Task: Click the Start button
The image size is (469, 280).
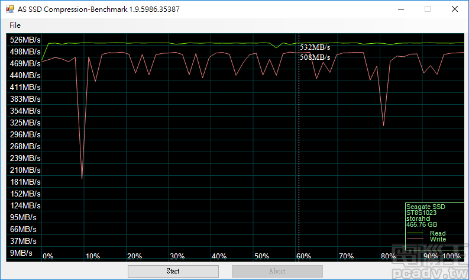Action: 173,271
